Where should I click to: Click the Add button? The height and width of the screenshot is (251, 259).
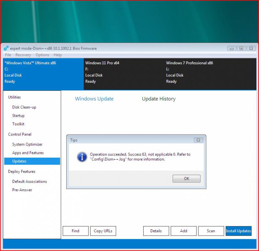pyautogui.click(x=183, y=231)
